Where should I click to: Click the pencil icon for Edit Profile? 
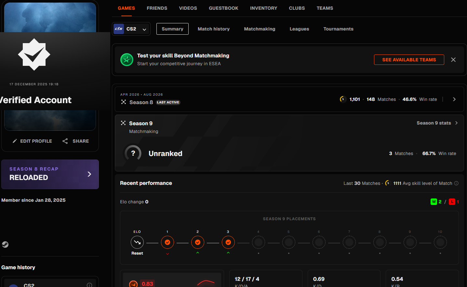[x=15, y=141]
